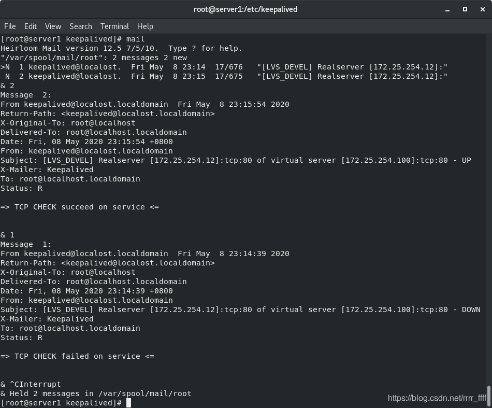
Task: Click the terminal cursor at last prompt
Action: (x=128, y=403)
